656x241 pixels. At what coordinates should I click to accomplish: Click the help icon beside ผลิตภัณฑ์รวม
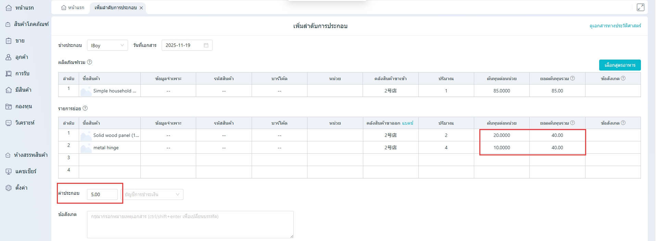(89, 62)
